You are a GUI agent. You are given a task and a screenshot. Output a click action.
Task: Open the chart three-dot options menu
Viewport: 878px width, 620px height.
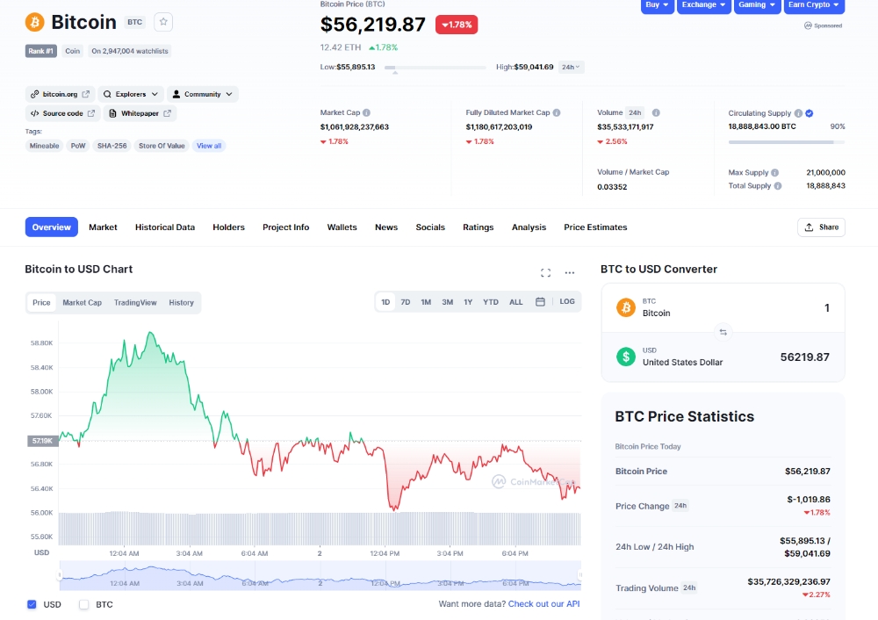pyautogui.click(x=570, y=273)
